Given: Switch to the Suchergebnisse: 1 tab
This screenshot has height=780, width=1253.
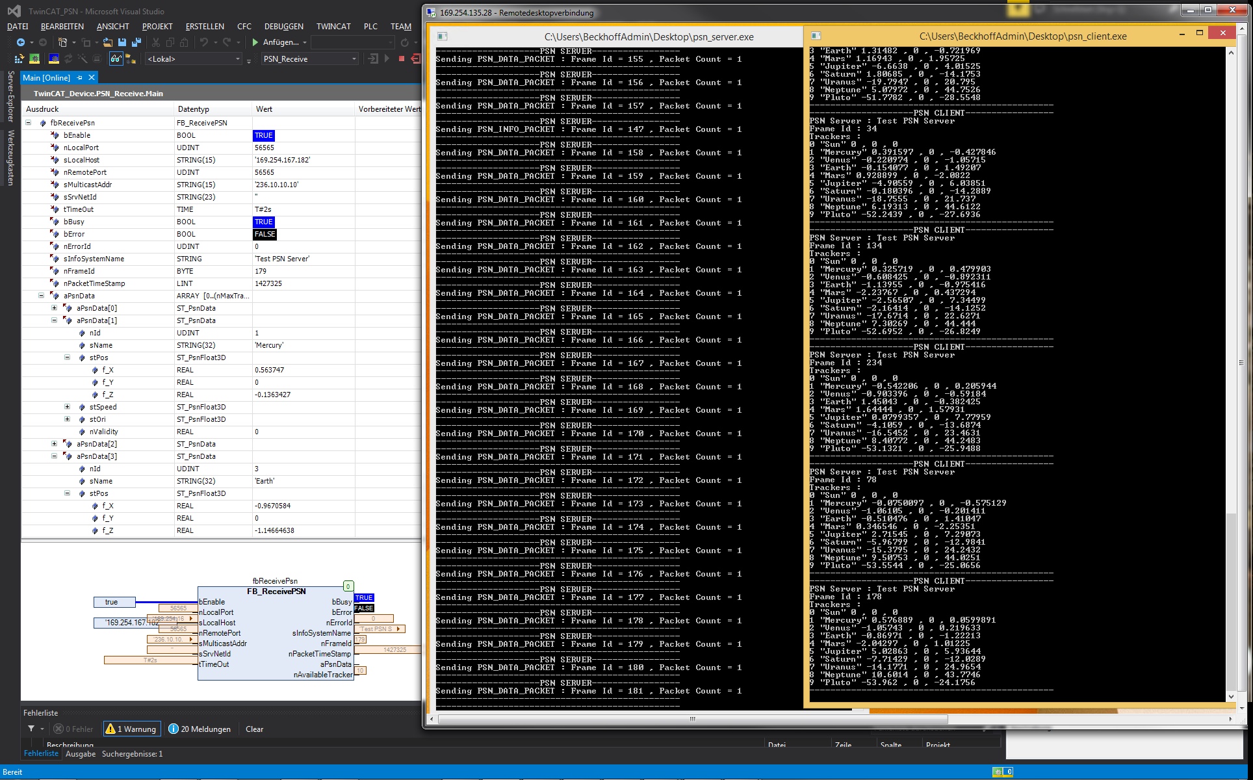Looking at the screenshot, I should pos(133,754).
